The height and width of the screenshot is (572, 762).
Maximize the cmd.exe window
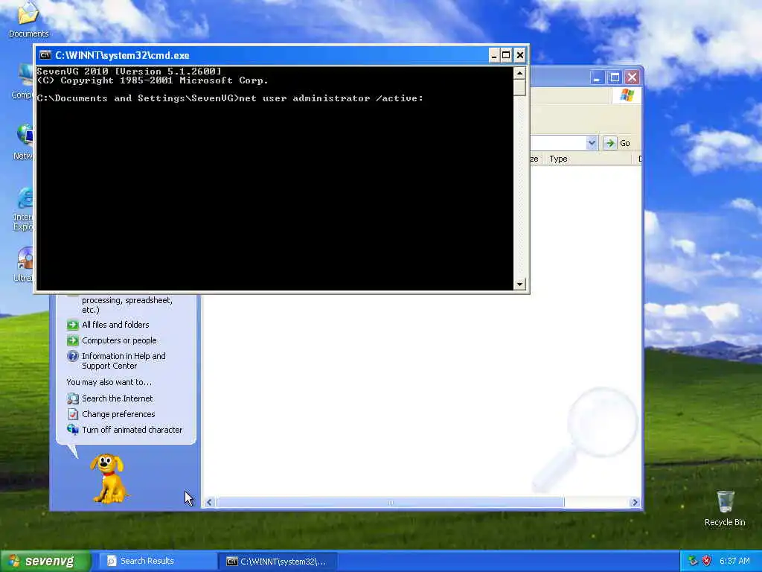(506, 55)
